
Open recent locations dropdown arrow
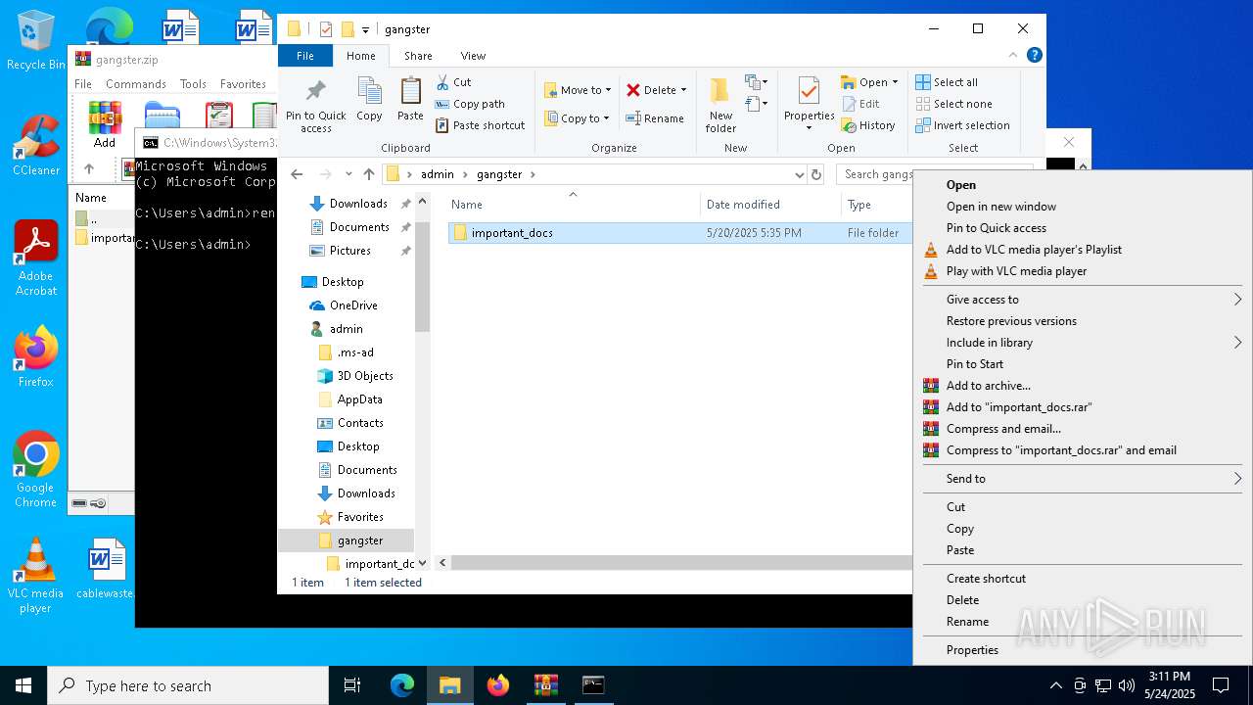(348, 174)
